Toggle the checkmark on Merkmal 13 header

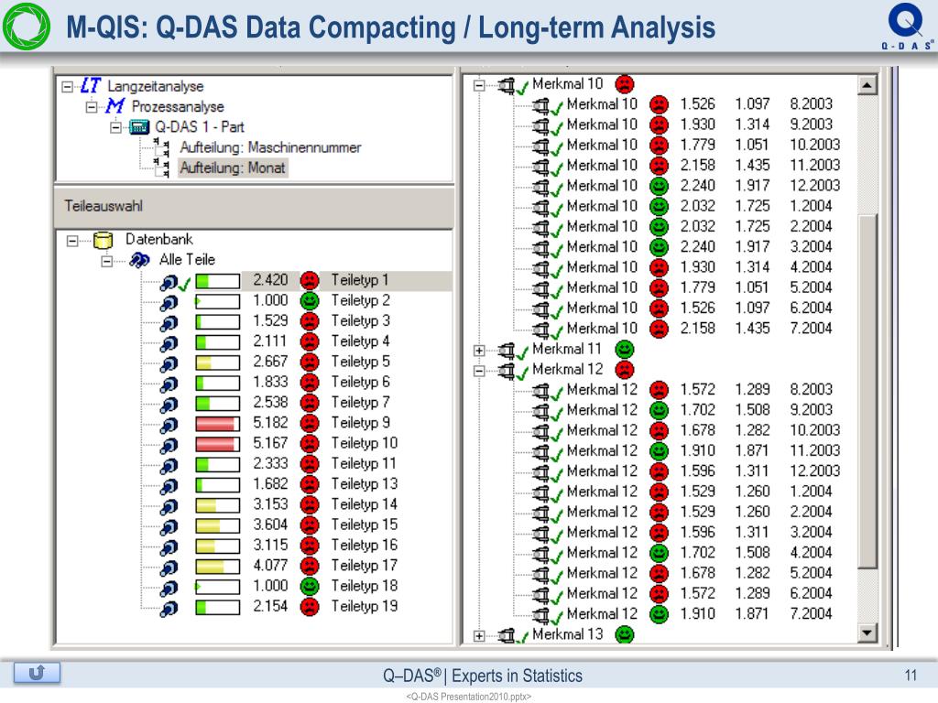coord(522,637)
